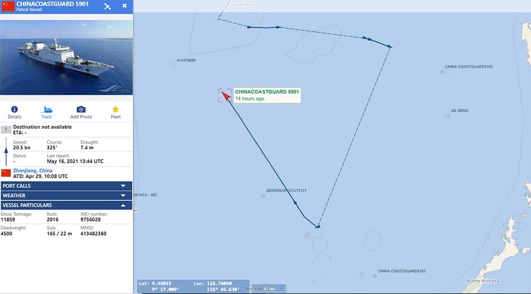Collapse the VESSEL PARTICULARS section

pos(66,205)
